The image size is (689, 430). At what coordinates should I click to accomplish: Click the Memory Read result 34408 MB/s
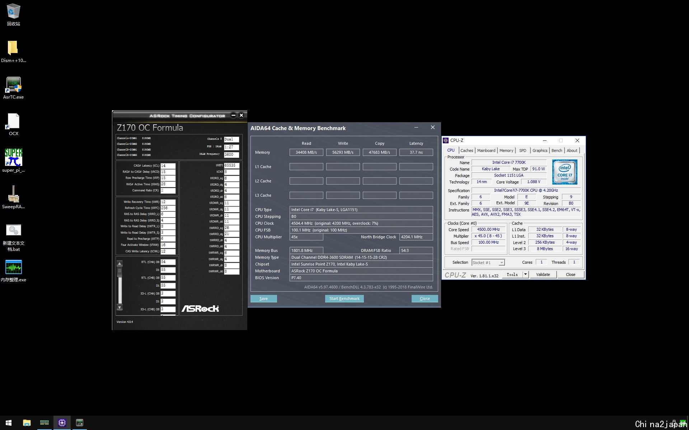coord(306,152)
